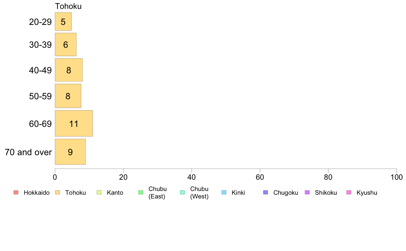This screenshot has height=251, width=406.
Task: Select the 70 and over bar
Action: (70, 152)
